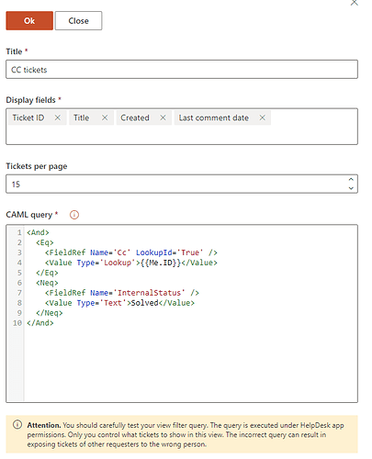Click the Me.ID value line in query
The image size is (372, 459).
click(131, 263)
